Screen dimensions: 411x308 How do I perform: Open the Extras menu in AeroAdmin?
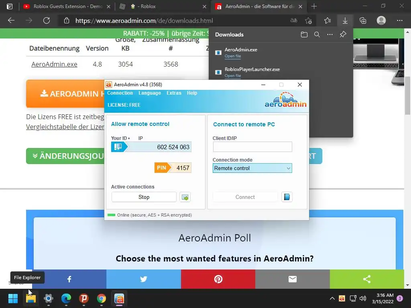point(174,93)
